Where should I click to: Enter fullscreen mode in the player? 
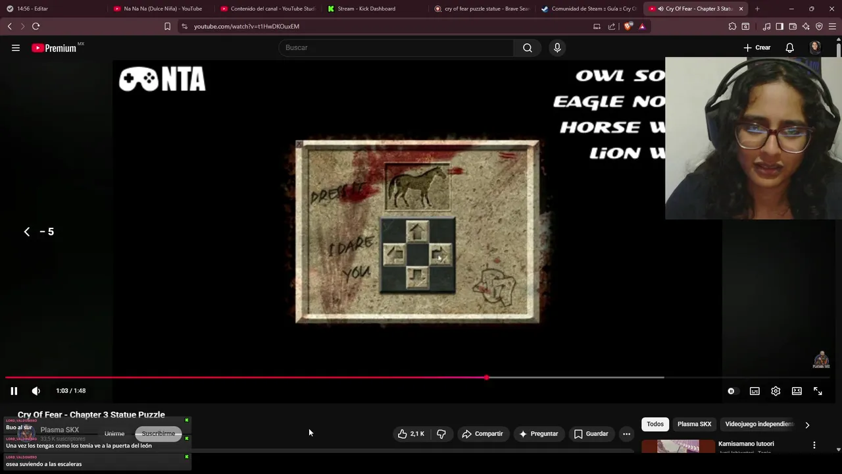click(x=818, y=391)
